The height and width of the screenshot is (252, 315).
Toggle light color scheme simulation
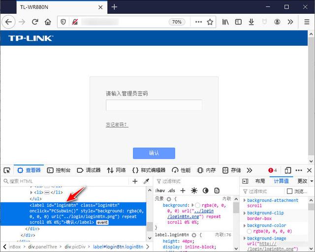pos(194,191)
